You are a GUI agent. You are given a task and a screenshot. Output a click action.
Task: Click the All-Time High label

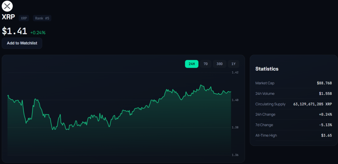coord(266,135)
